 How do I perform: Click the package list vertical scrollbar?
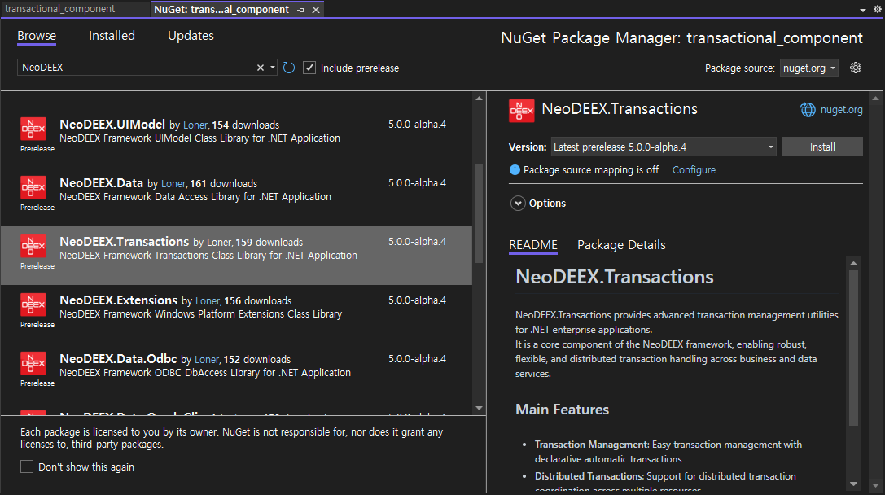[x=479, y=214]
